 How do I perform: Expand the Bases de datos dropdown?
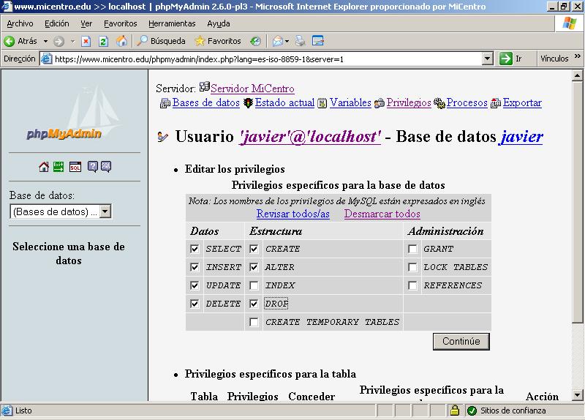(x=105, y=211)
